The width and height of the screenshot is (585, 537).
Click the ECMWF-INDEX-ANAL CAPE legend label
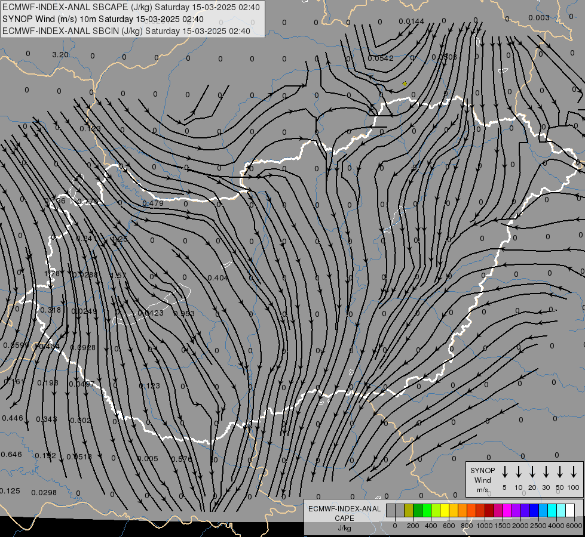pyautogui.click(x=344, y=513)
